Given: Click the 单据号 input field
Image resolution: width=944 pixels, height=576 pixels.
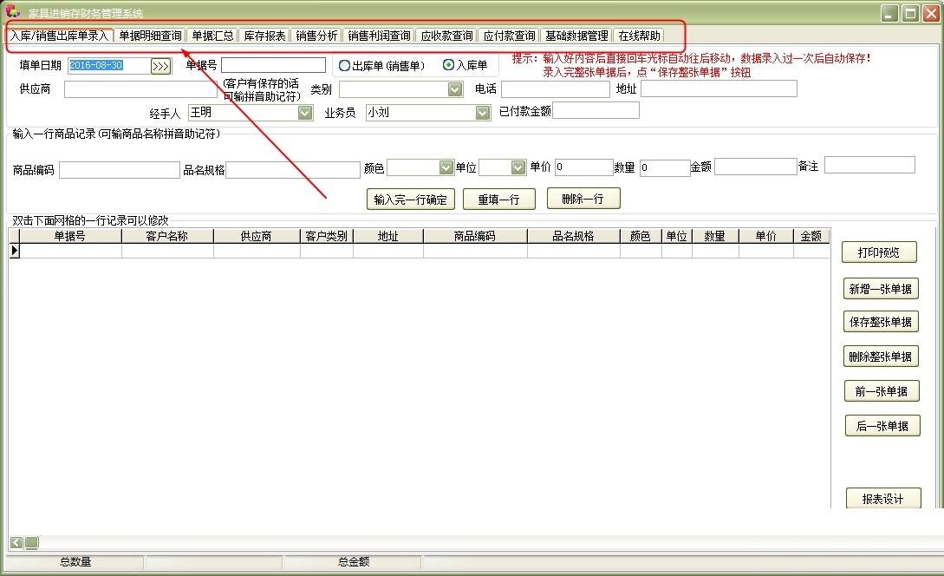Looking at the screenshot, I should 273,64.
